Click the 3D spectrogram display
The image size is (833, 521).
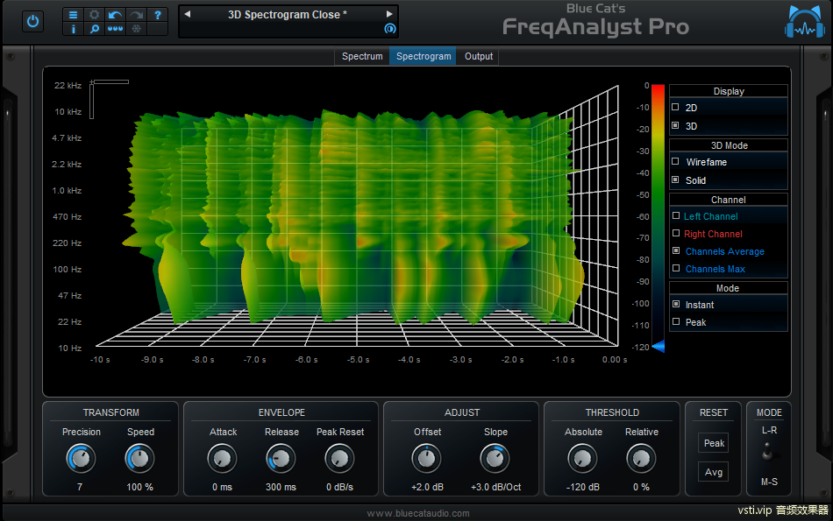(x=359, y=217)
